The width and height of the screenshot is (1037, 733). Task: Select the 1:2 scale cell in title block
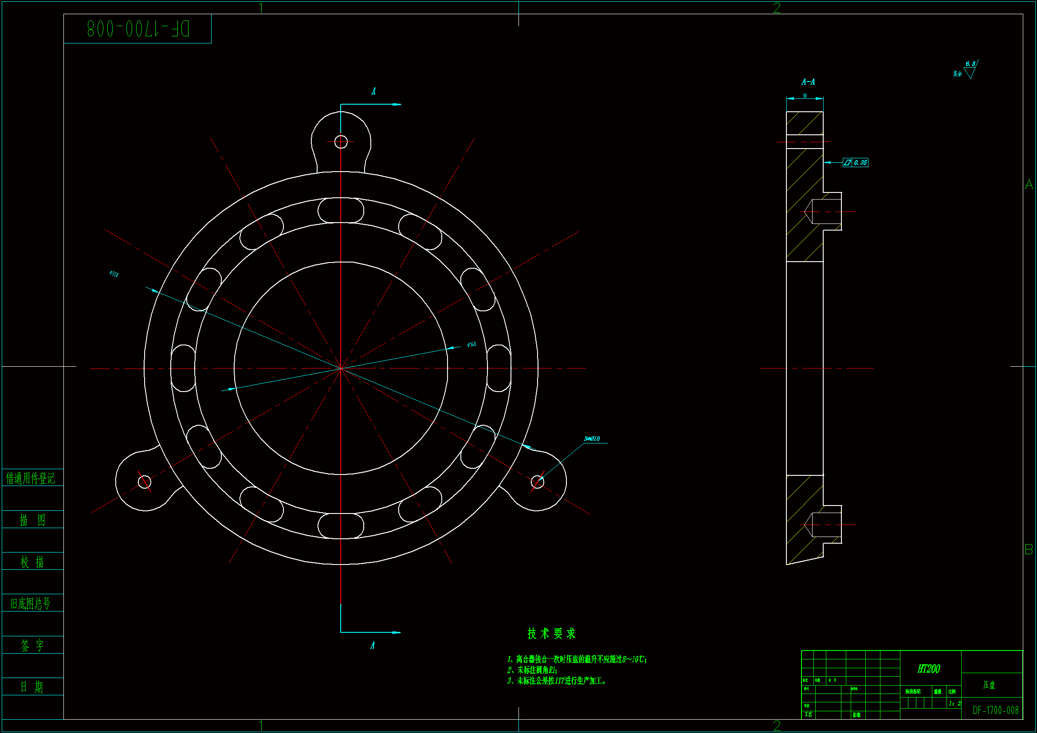(955, 704)
